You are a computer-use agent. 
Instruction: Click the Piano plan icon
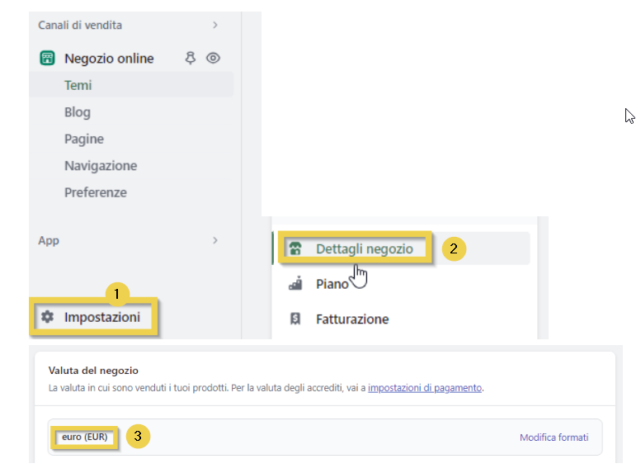point(296,284)
